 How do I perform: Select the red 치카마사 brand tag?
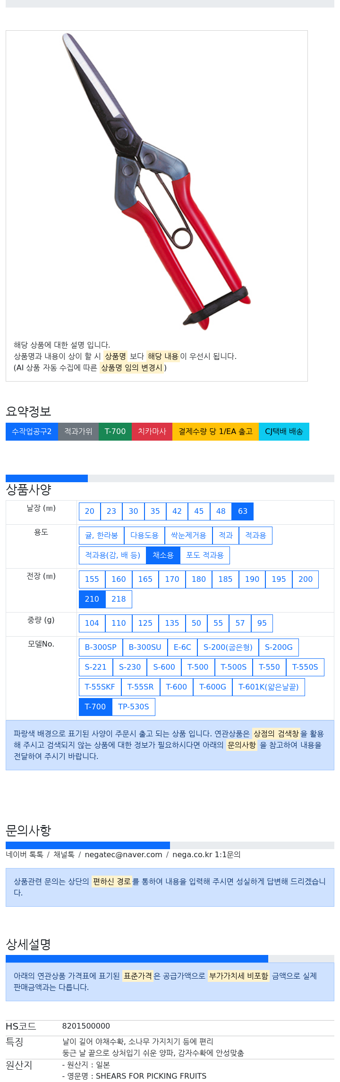[152, 432]
